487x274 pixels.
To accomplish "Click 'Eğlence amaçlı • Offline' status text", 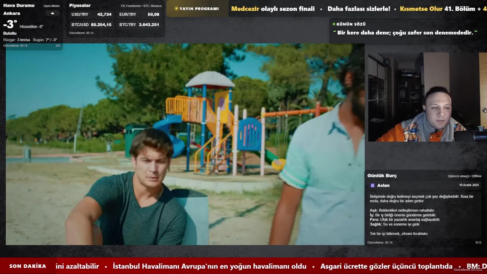I will (465, 176).
